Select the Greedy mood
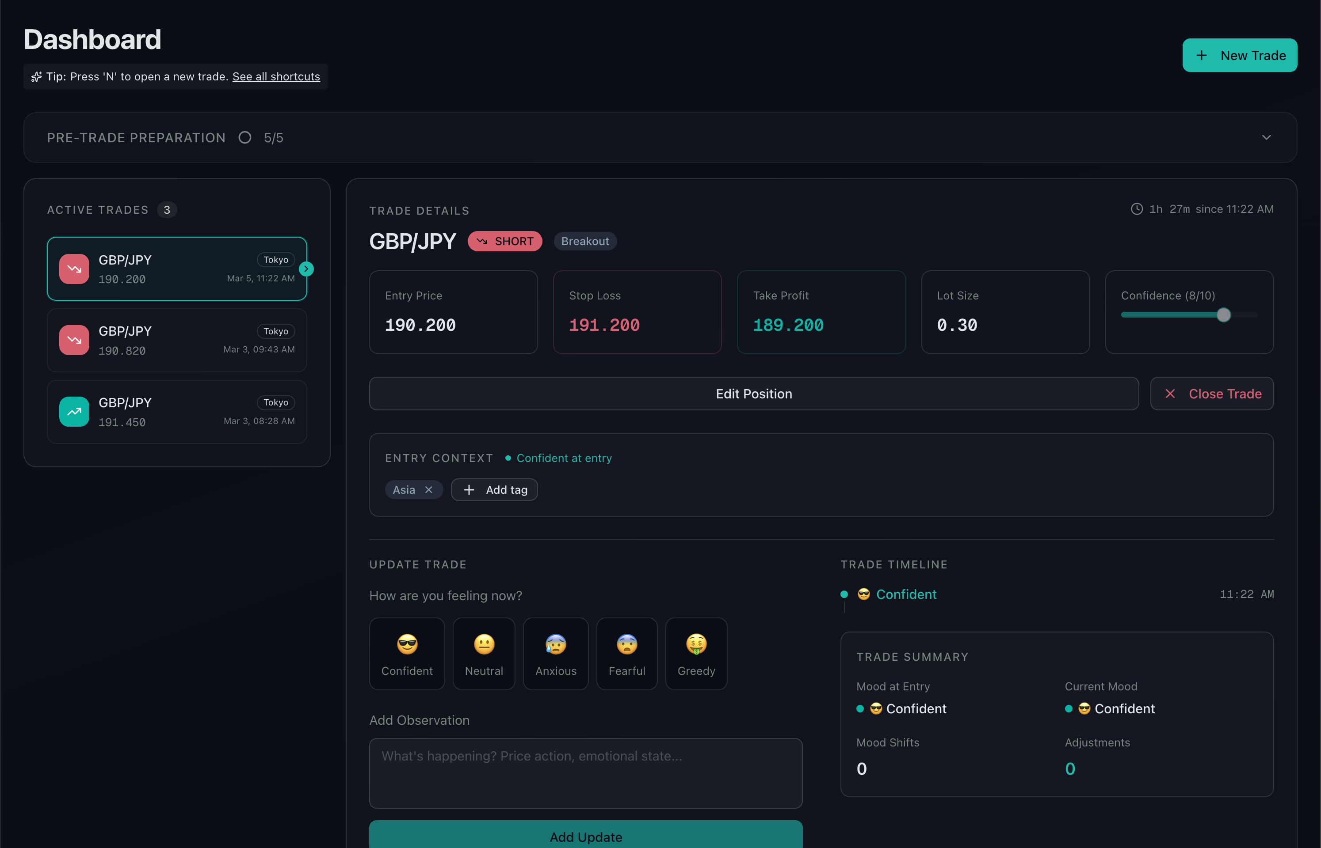This screenshot has width=1321, height=848. pos(696,654)
